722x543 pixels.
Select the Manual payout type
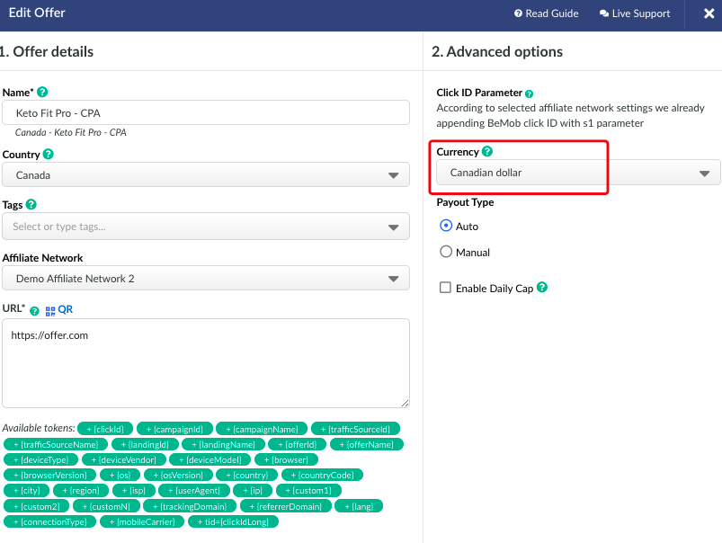pyautogui.click(x=446, y=252)
